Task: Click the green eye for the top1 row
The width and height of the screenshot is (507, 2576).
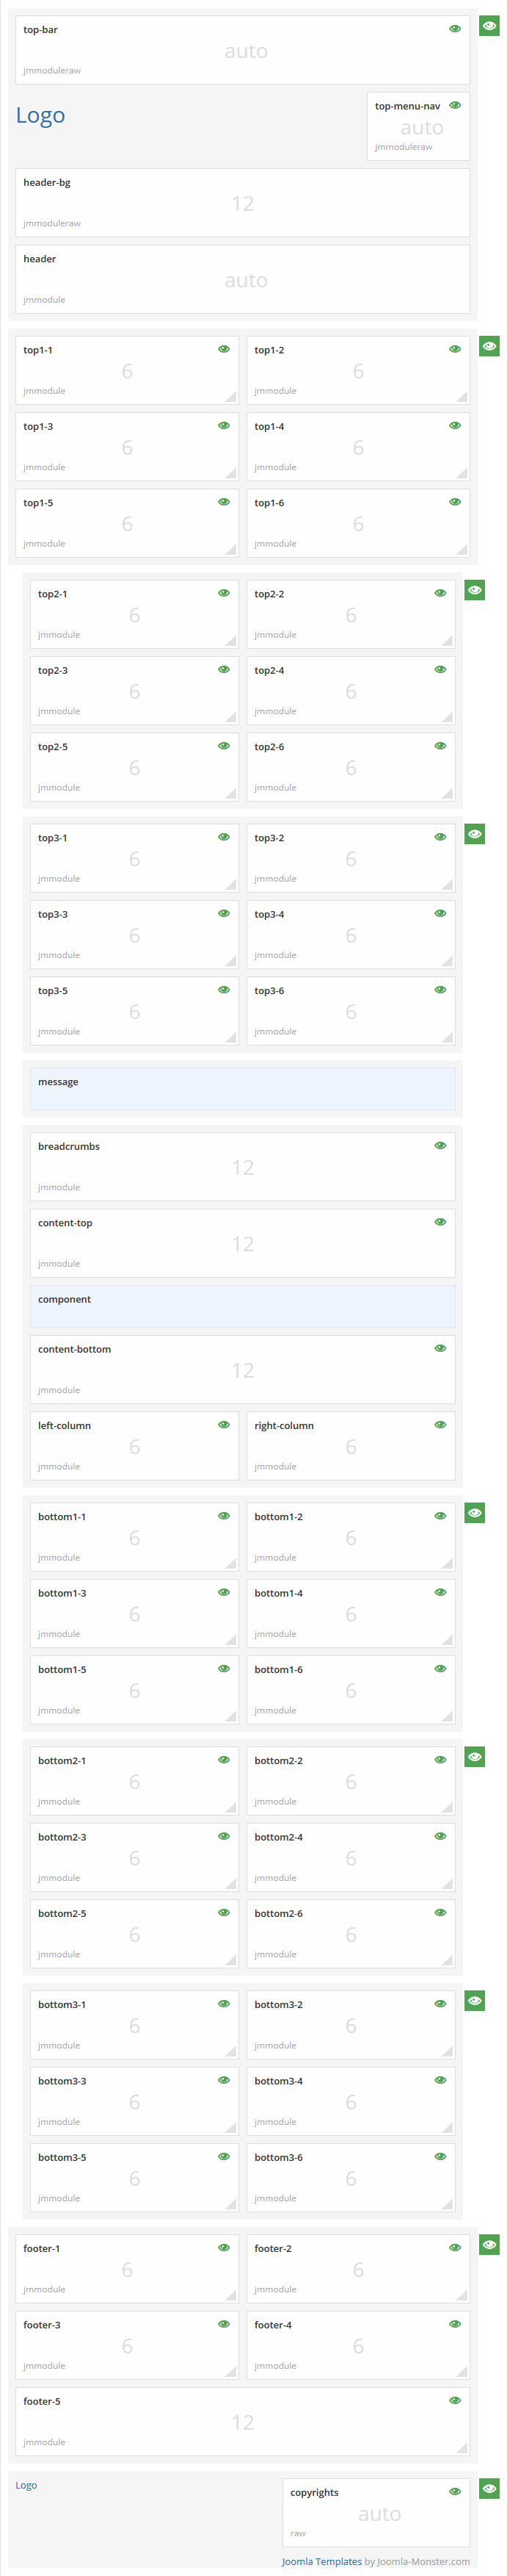Action: [489, 345]
